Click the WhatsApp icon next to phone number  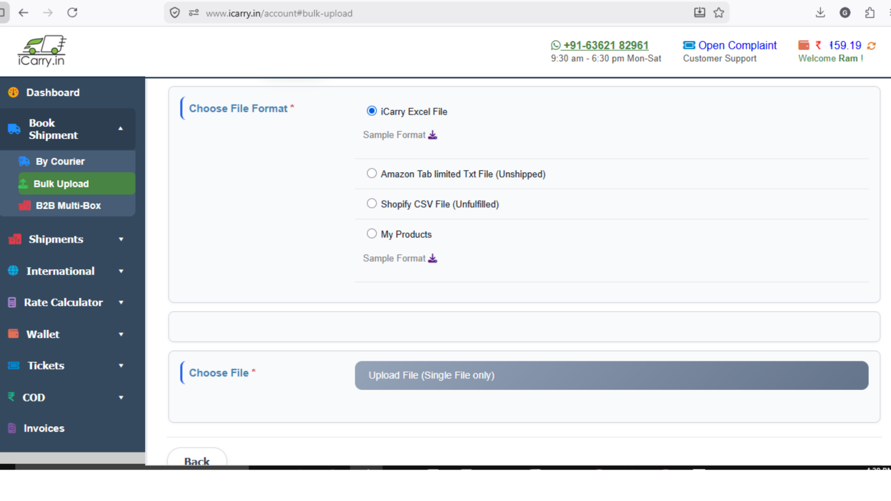tap(556, 45)
